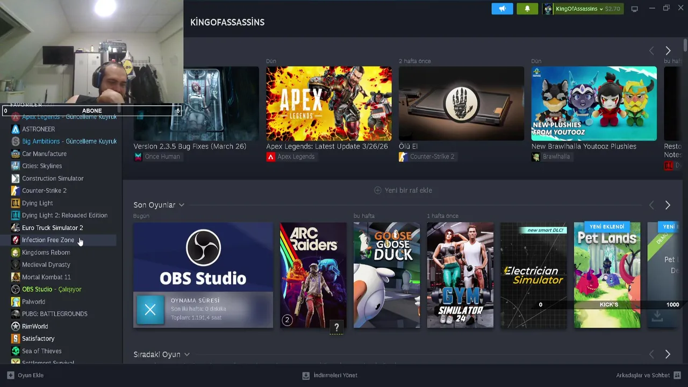Click the Kingdoms Reborn list icon
The height and width of the screenshot is (387, 688).
click(x=16, y=253)
